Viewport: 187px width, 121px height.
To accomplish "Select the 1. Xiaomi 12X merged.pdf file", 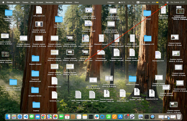I will pos(163,12).
